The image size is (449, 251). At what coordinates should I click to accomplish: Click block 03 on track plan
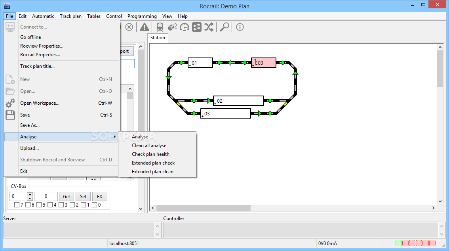226,113
